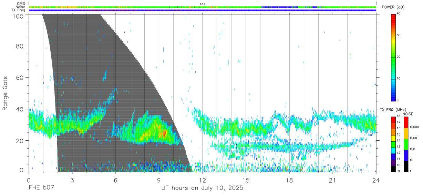Click the 'POWER (dB)' label
The height and width of the screenshot is (195, 423).
(394, 7)
